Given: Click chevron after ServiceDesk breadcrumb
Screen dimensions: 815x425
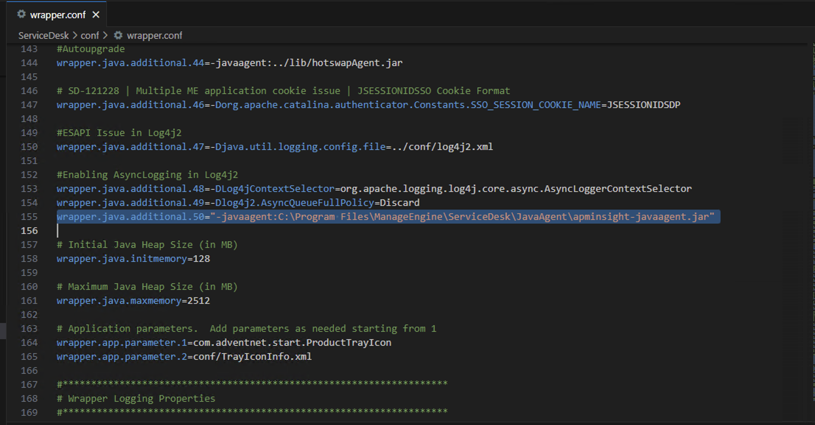Looking at the screenshot, I should 75,35.
